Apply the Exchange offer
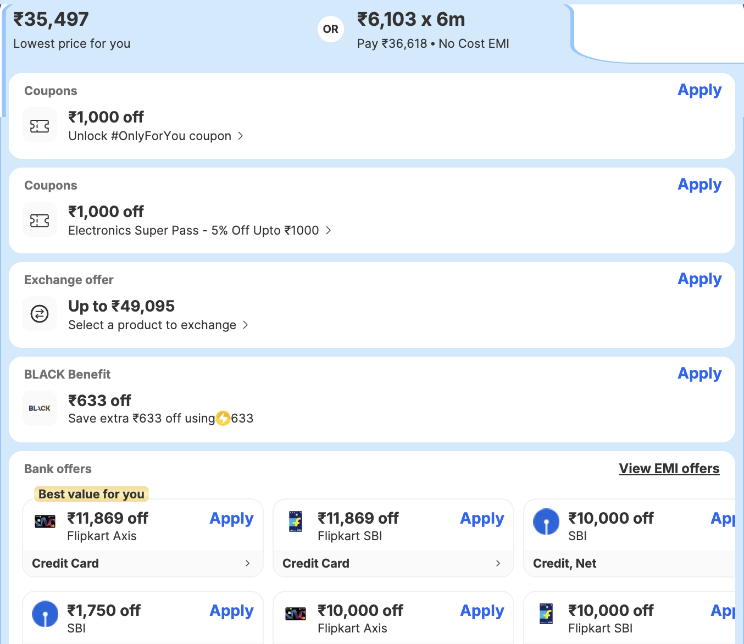Viewport: 744px width, 644px height. (699, 279)
